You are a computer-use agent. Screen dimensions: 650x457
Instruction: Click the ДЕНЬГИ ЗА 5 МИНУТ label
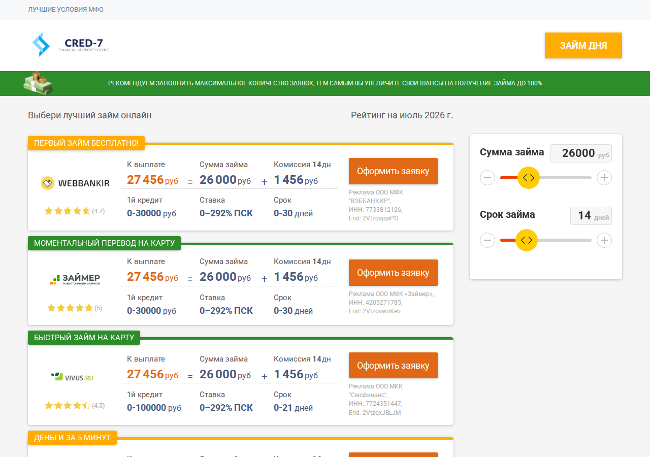(x=72, y=437)
